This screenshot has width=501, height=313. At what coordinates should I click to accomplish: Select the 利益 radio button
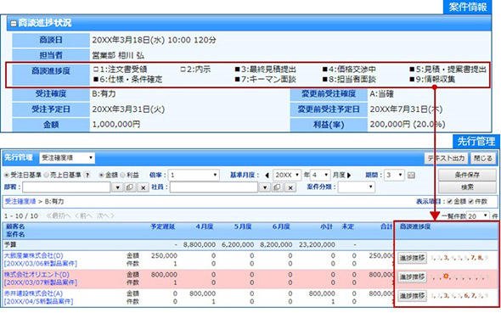[x=122, y=176]
